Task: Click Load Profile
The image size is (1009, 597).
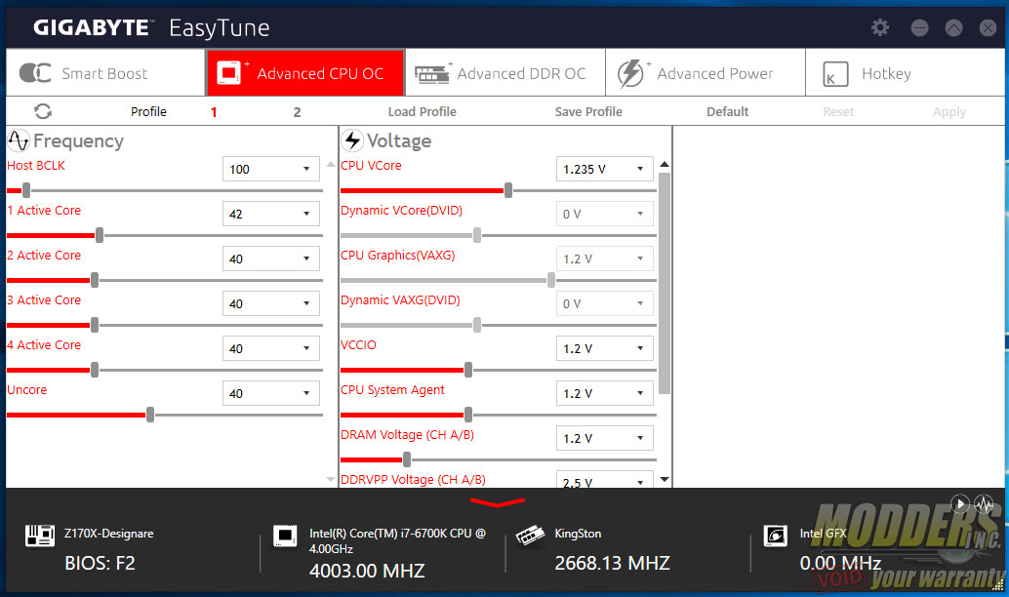Action: pyautogui.click(x=423, y=111)
